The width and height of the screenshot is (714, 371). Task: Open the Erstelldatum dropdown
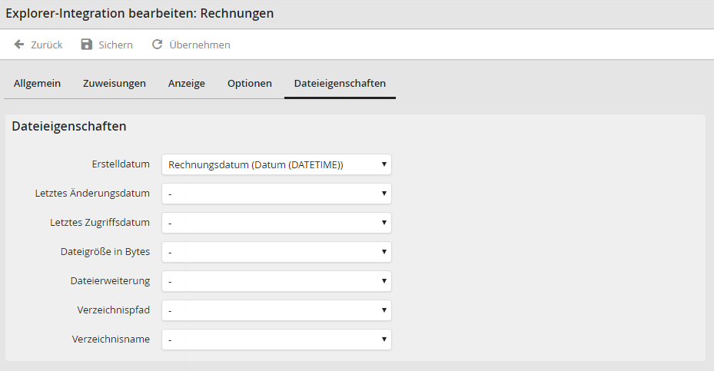(276, 164)
